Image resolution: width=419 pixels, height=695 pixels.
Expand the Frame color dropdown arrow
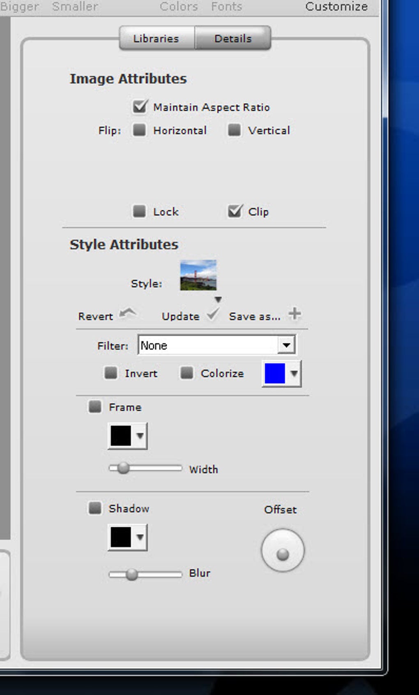[x=140, y=436]
